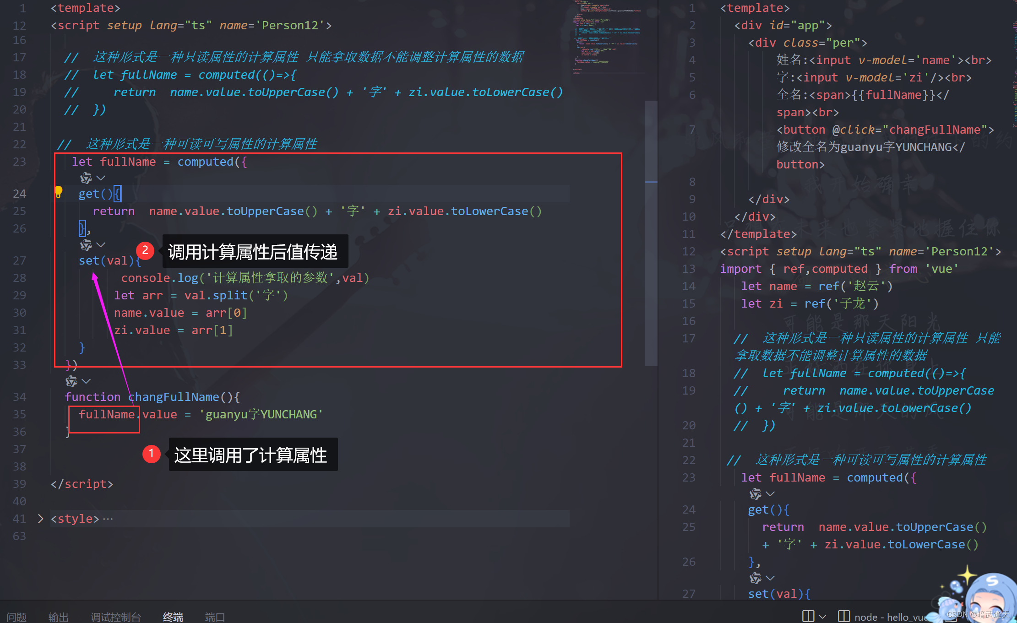Click the split terminal icon in the panel toolbar
The image size is (1017, 623).
(808, 616)
